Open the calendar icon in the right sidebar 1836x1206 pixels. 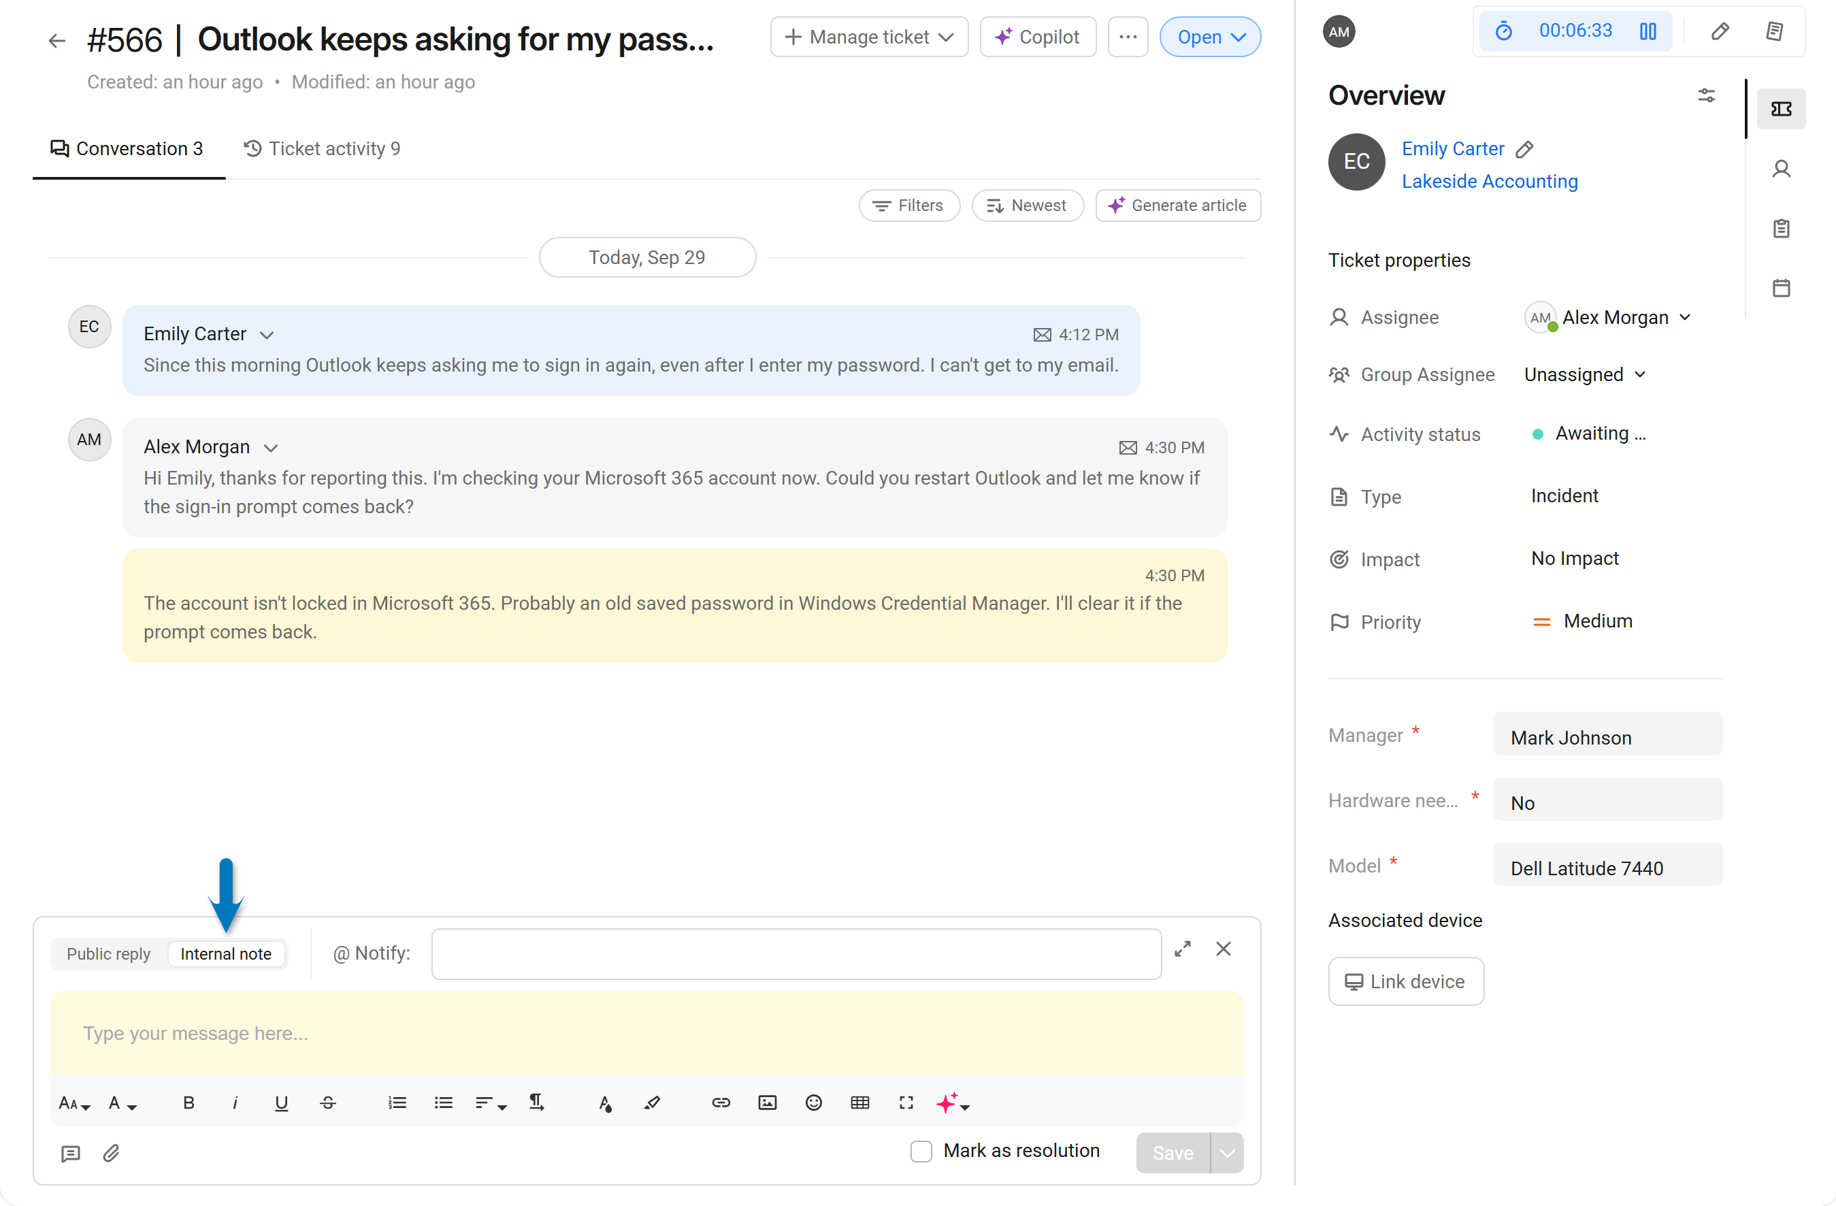pos(1782,288)
